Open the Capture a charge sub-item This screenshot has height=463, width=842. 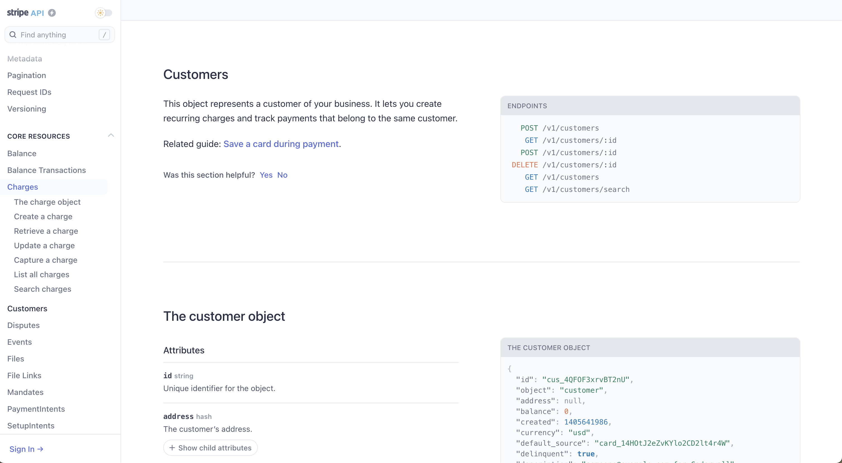pyautogui.click(x=46, y=260)
